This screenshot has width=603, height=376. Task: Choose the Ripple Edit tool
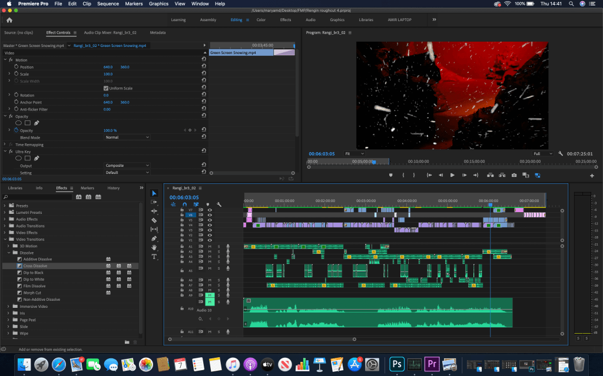click(154, 211)
